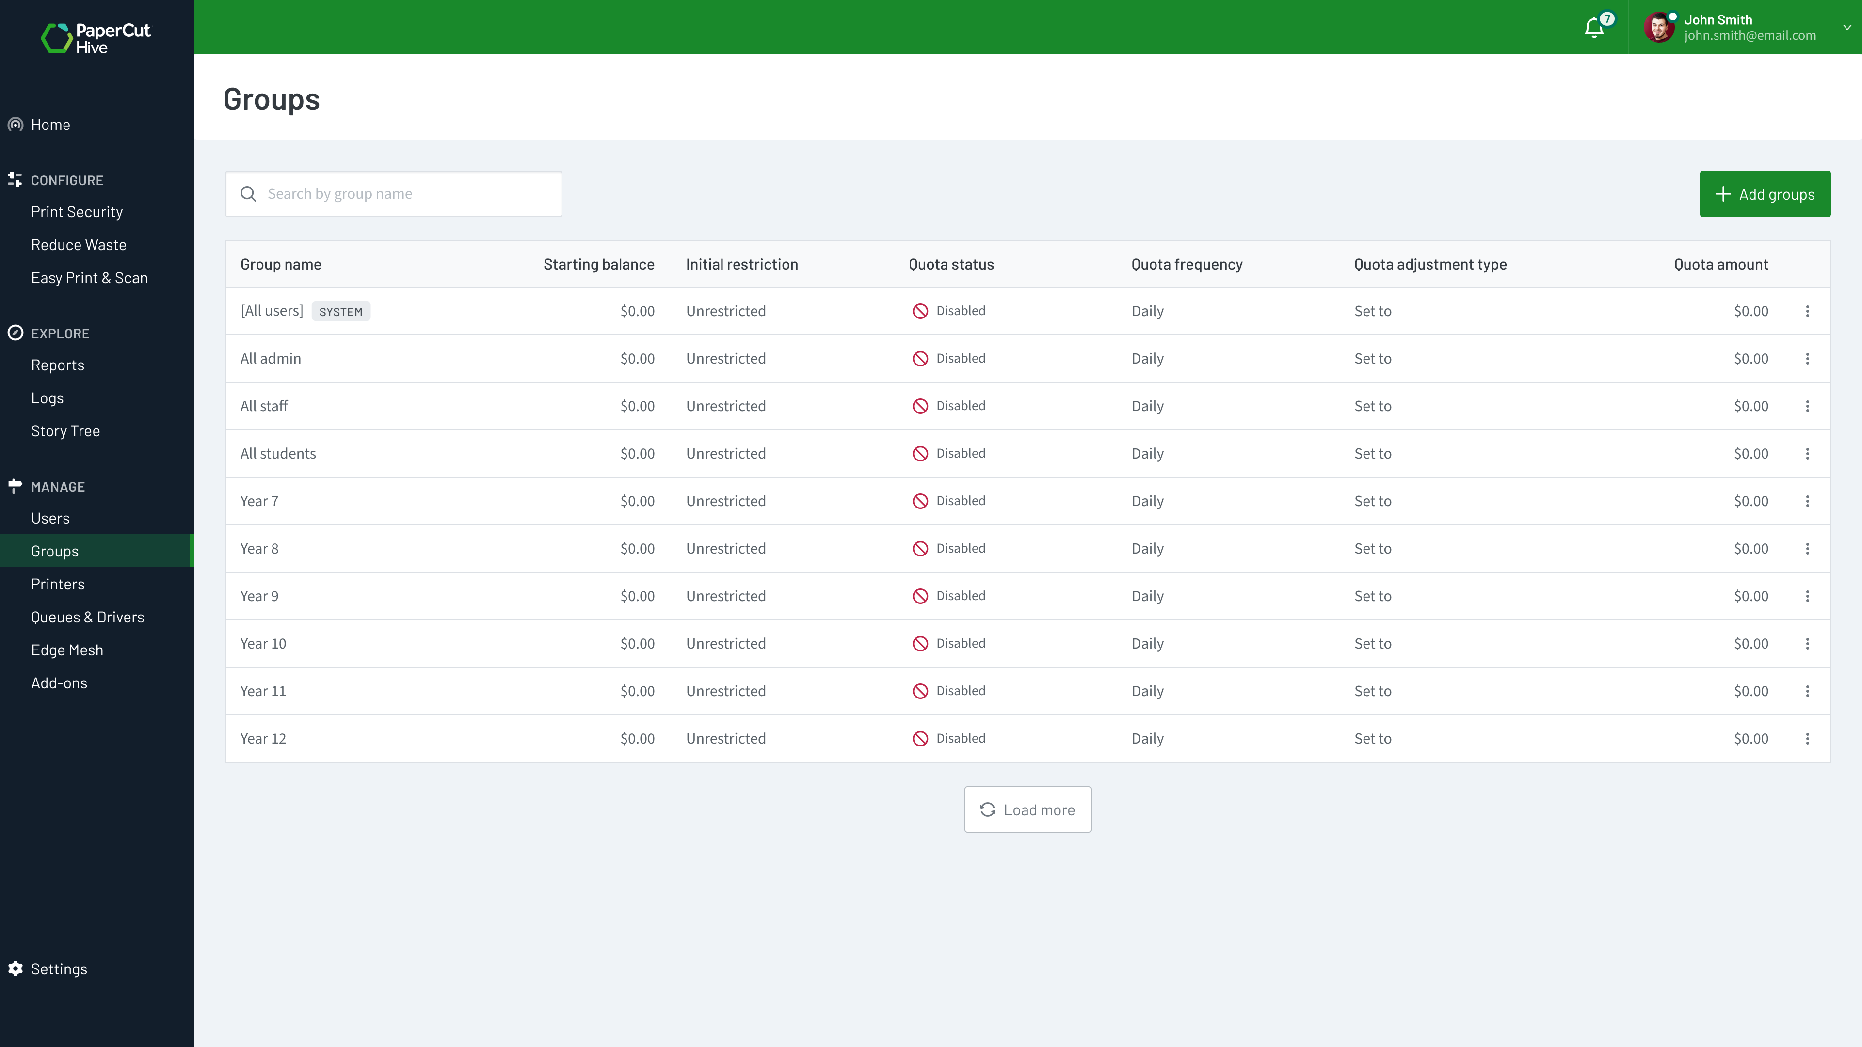Open the three-dot menu for Year 9
The image size is (1862, 1047).
tap(1808, 596)
